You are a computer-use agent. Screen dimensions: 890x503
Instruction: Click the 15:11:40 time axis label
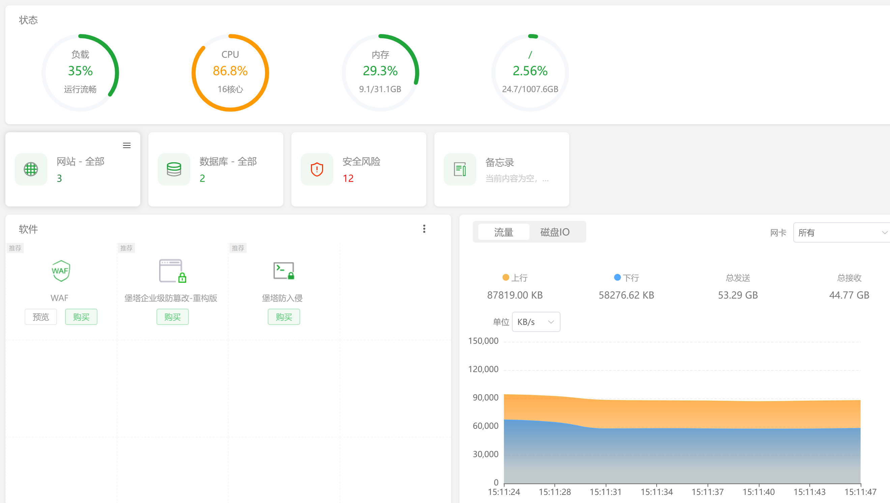[759, 492]
